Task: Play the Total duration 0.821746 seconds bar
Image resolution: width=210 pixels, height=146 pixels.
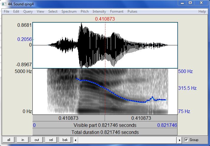Action: coord(105,132)
